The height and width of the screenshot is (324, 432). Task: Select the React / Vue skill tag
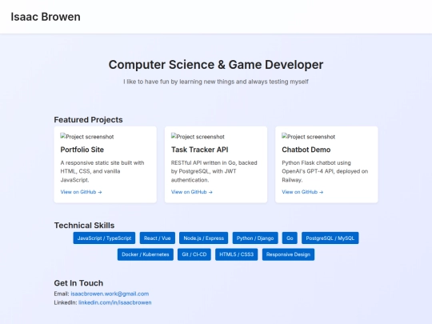coord(158,238)
